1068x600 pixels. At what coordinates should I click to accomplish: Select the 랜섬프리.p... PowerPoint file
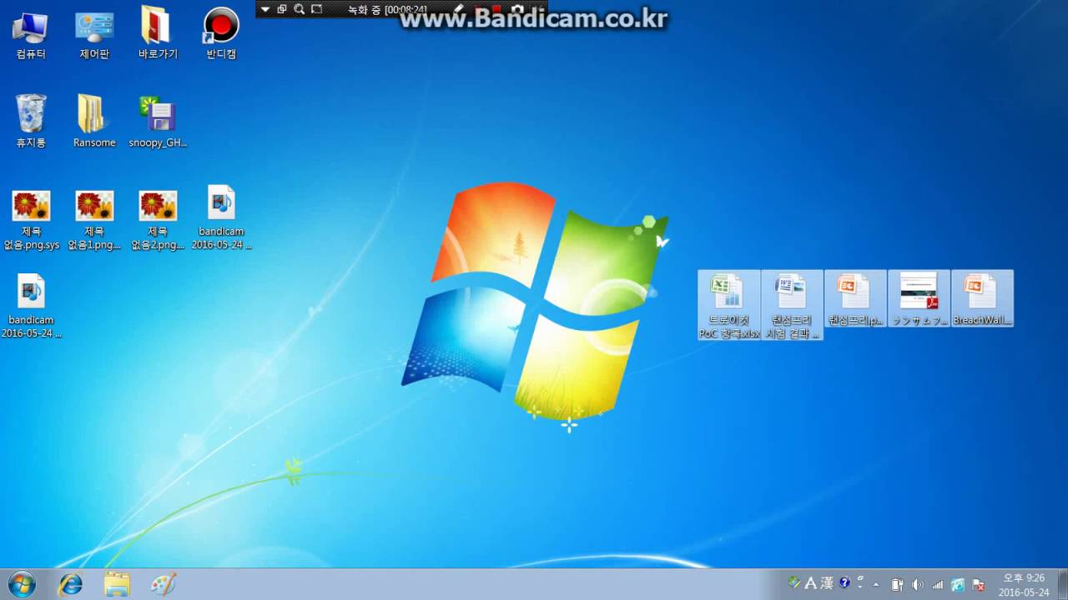(855, 298)
